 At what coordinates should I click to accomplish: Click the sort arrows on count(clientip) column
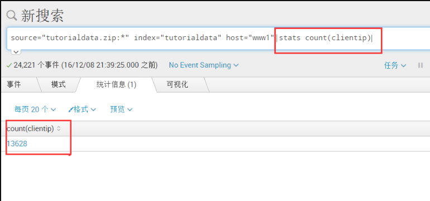(x=59, y=128)
